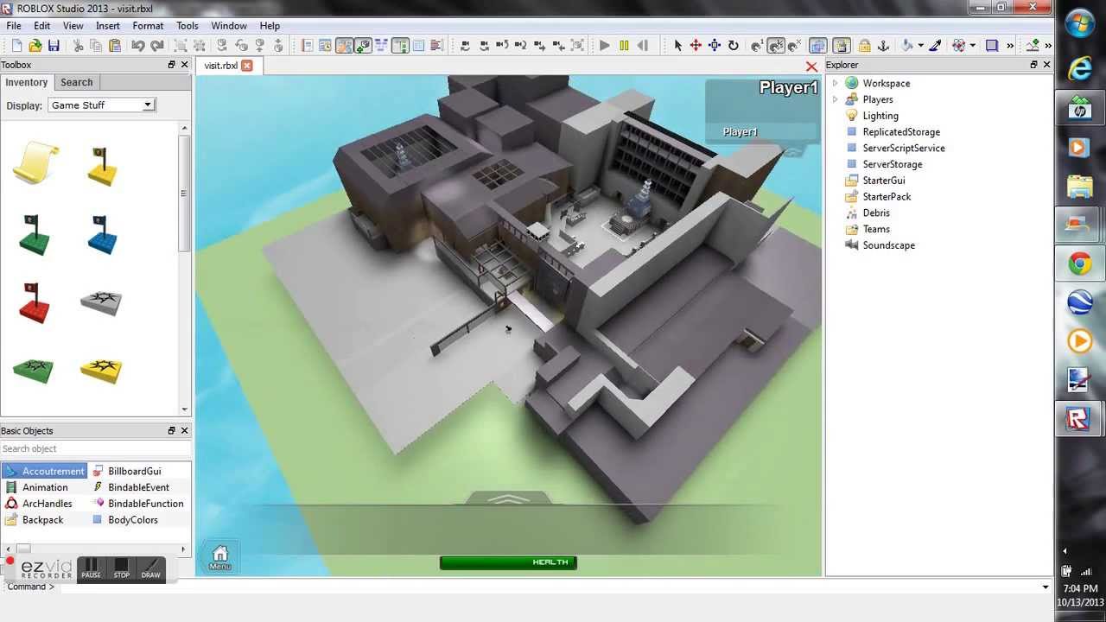Screen dimensions: 1106x622
Task: Click the Search object input field
Action: pos(95,449)
